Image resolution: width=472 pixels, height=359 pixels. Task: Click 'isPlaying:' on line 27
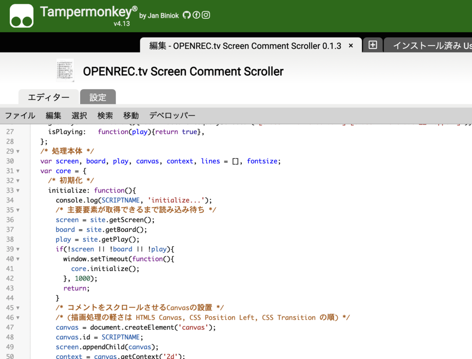pos(67,132)
